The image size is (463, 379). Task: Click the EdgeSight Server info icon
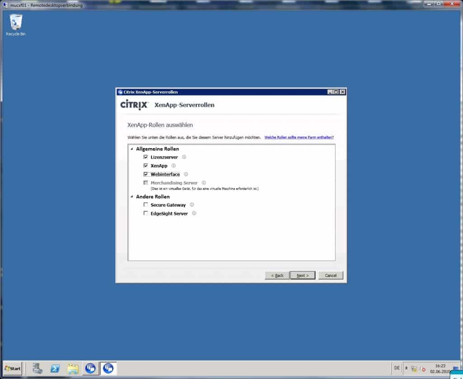tap(194, 213)
